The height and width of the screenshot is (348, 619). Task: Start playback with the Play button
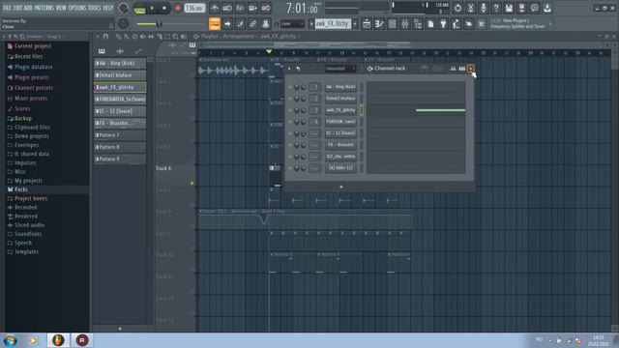pyautogui.click(x=152, y=8)
